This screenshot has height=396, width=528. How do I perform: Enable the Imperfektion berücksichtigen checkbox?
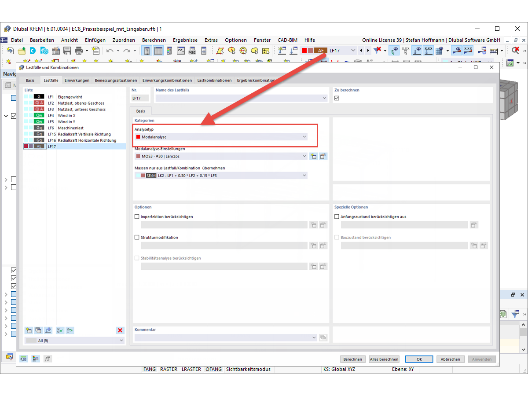coord(136,216)
